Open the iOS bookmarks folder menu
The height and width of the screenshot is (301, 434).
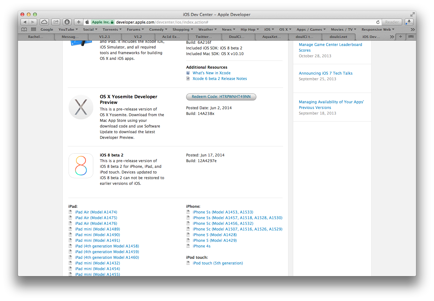269,30
